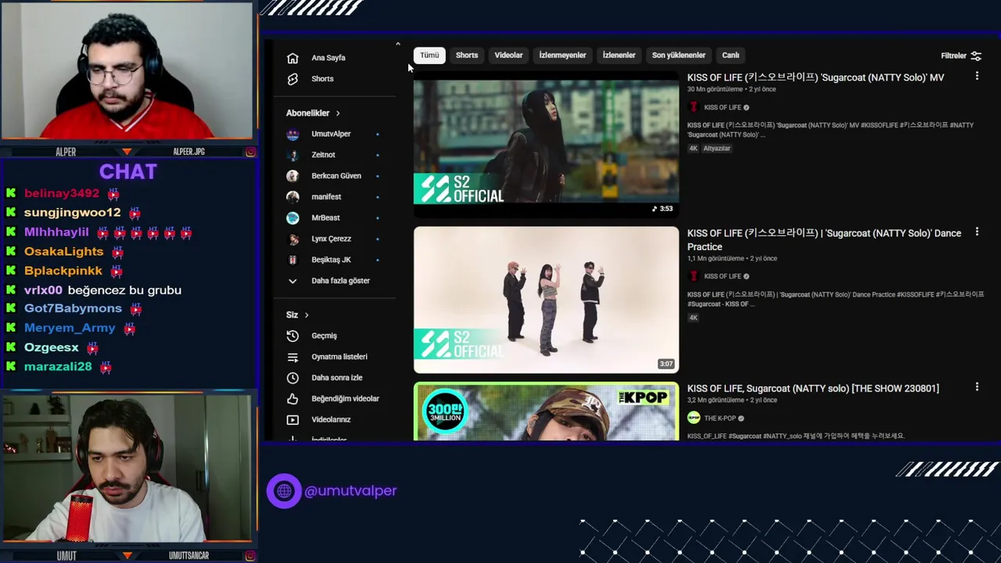
Task: Select the Videolar filter chip
Action: [x=508, y=56]
